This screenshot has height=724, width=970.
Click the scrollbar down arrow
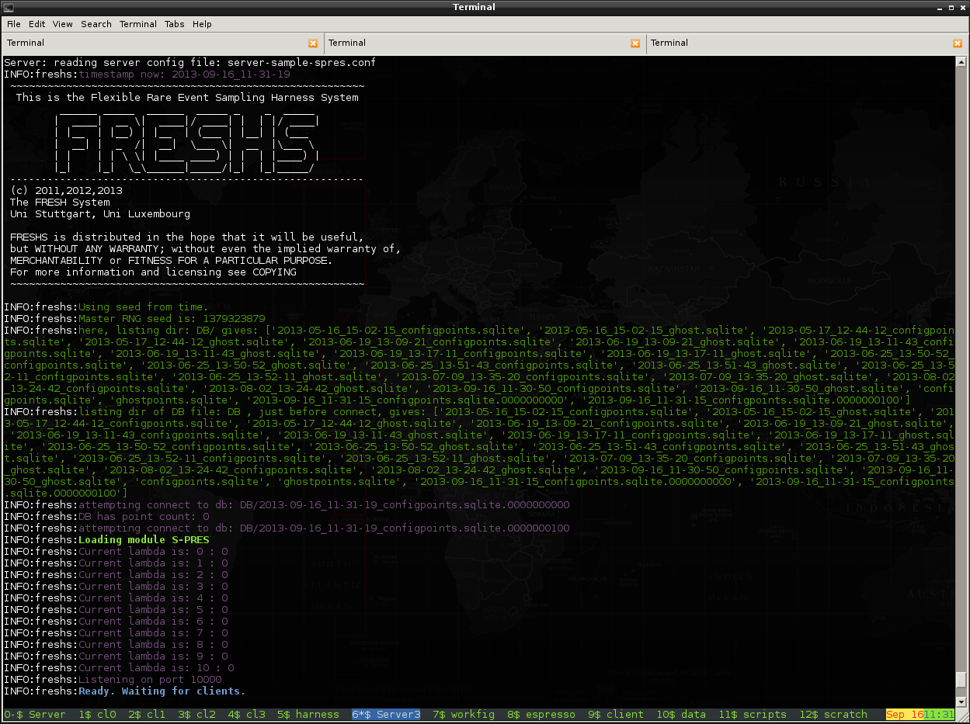(x=962, y=700)
